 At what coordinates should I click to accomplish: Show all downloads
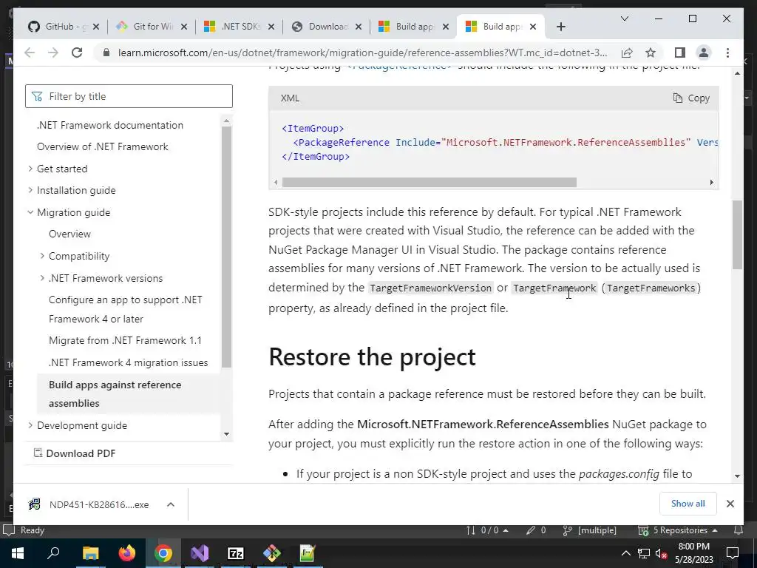tap(688, 503)
